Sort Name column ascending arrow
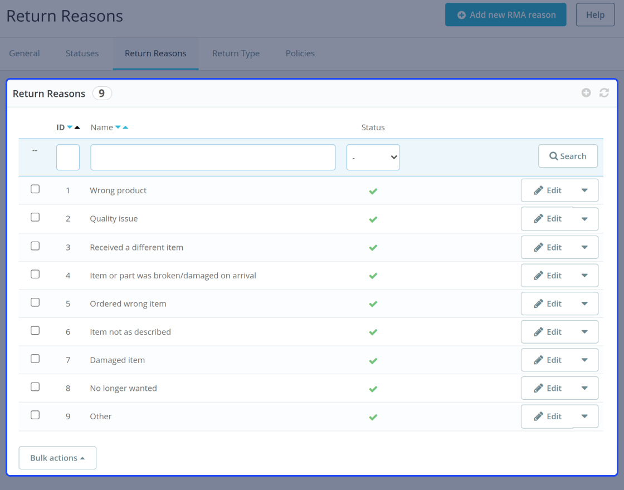 (x=125, y=128)
